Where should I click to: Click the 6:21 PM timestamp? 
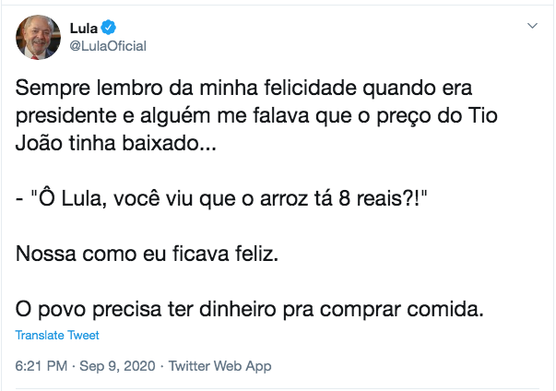click(41, 366)
